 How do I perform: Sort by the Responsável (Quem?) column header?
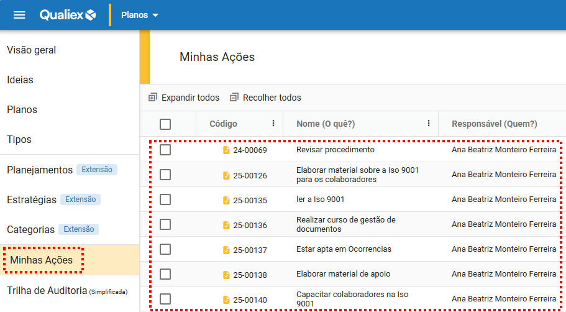pos(494,124)
